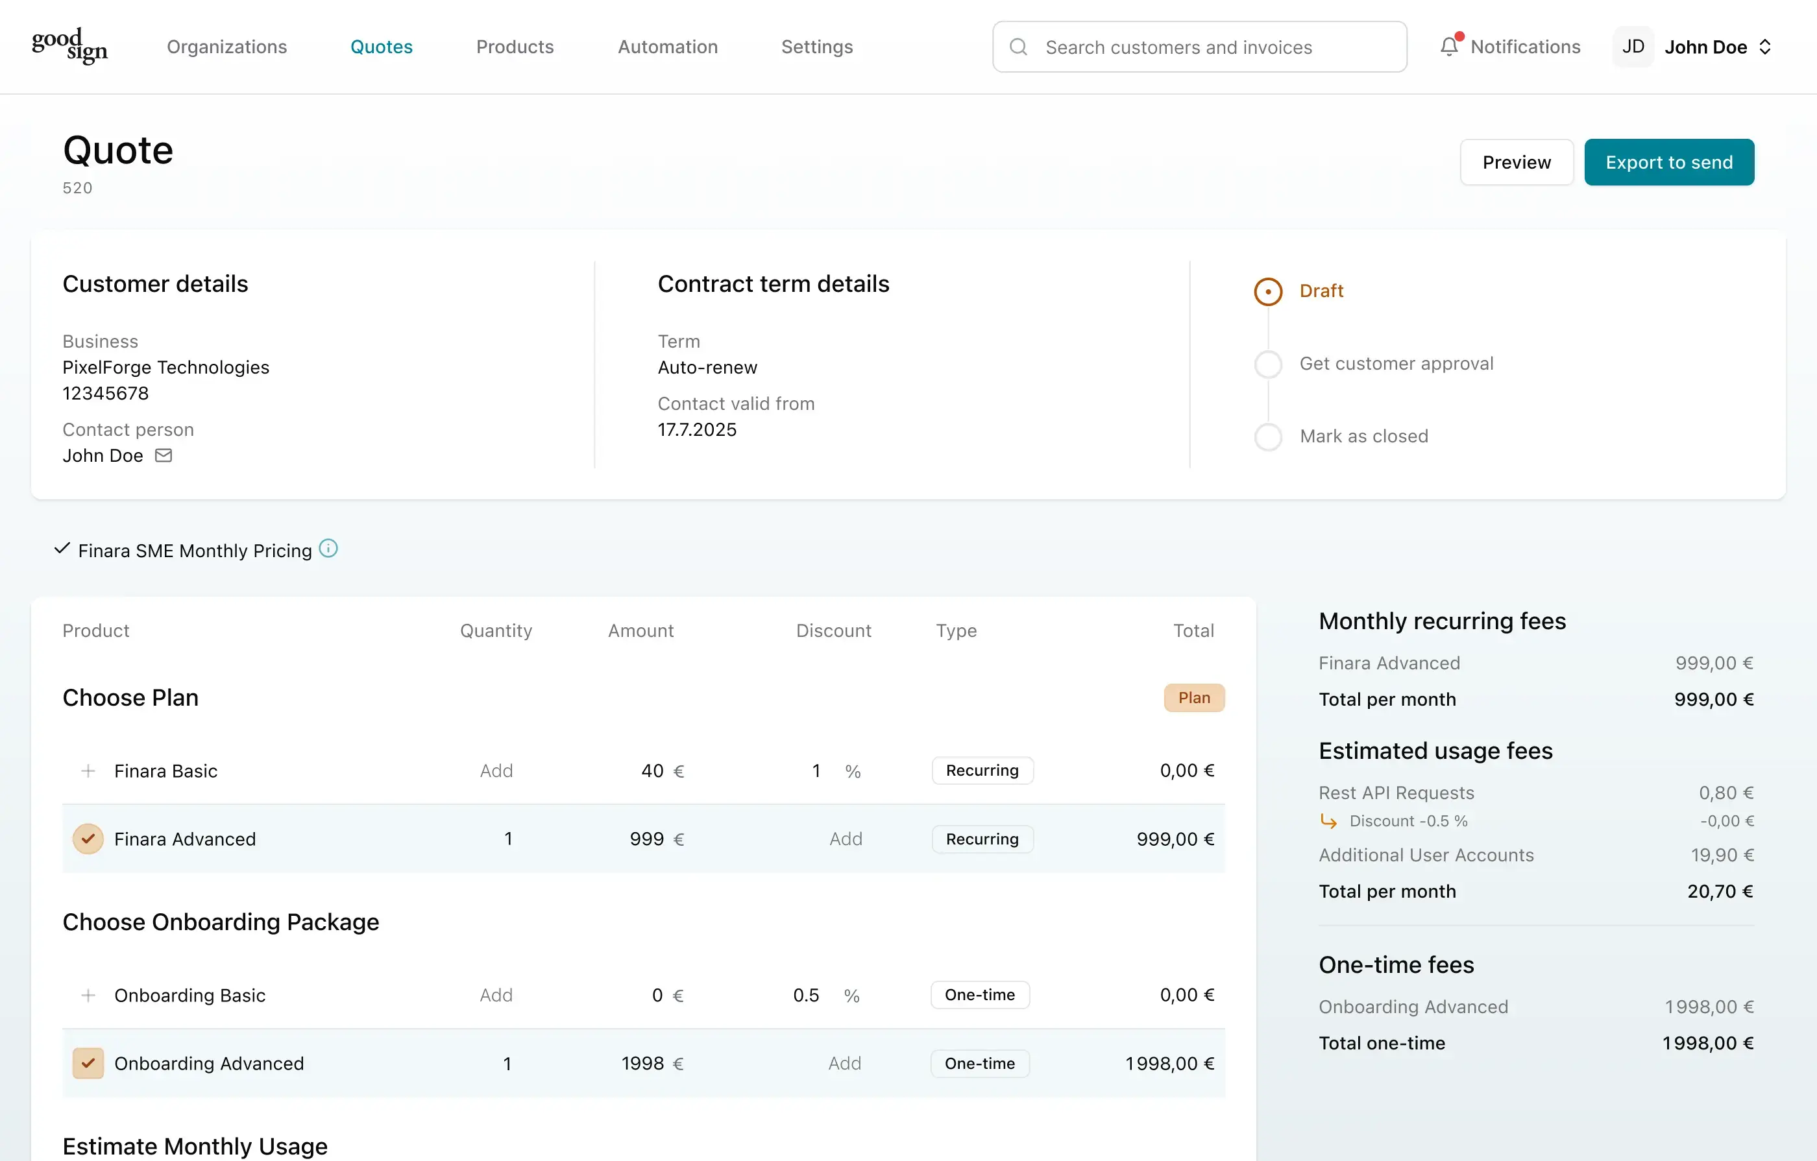The height and width of the screenshot is (1161, 1817).
Task: Go to the Organizations menu
Action: pos(226,47)
